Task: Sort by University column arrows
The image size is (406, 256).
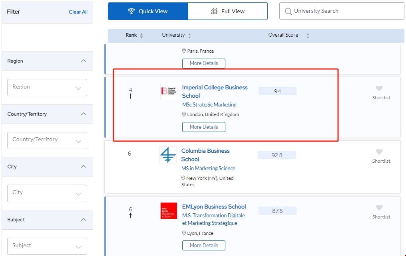Action: 189,35
